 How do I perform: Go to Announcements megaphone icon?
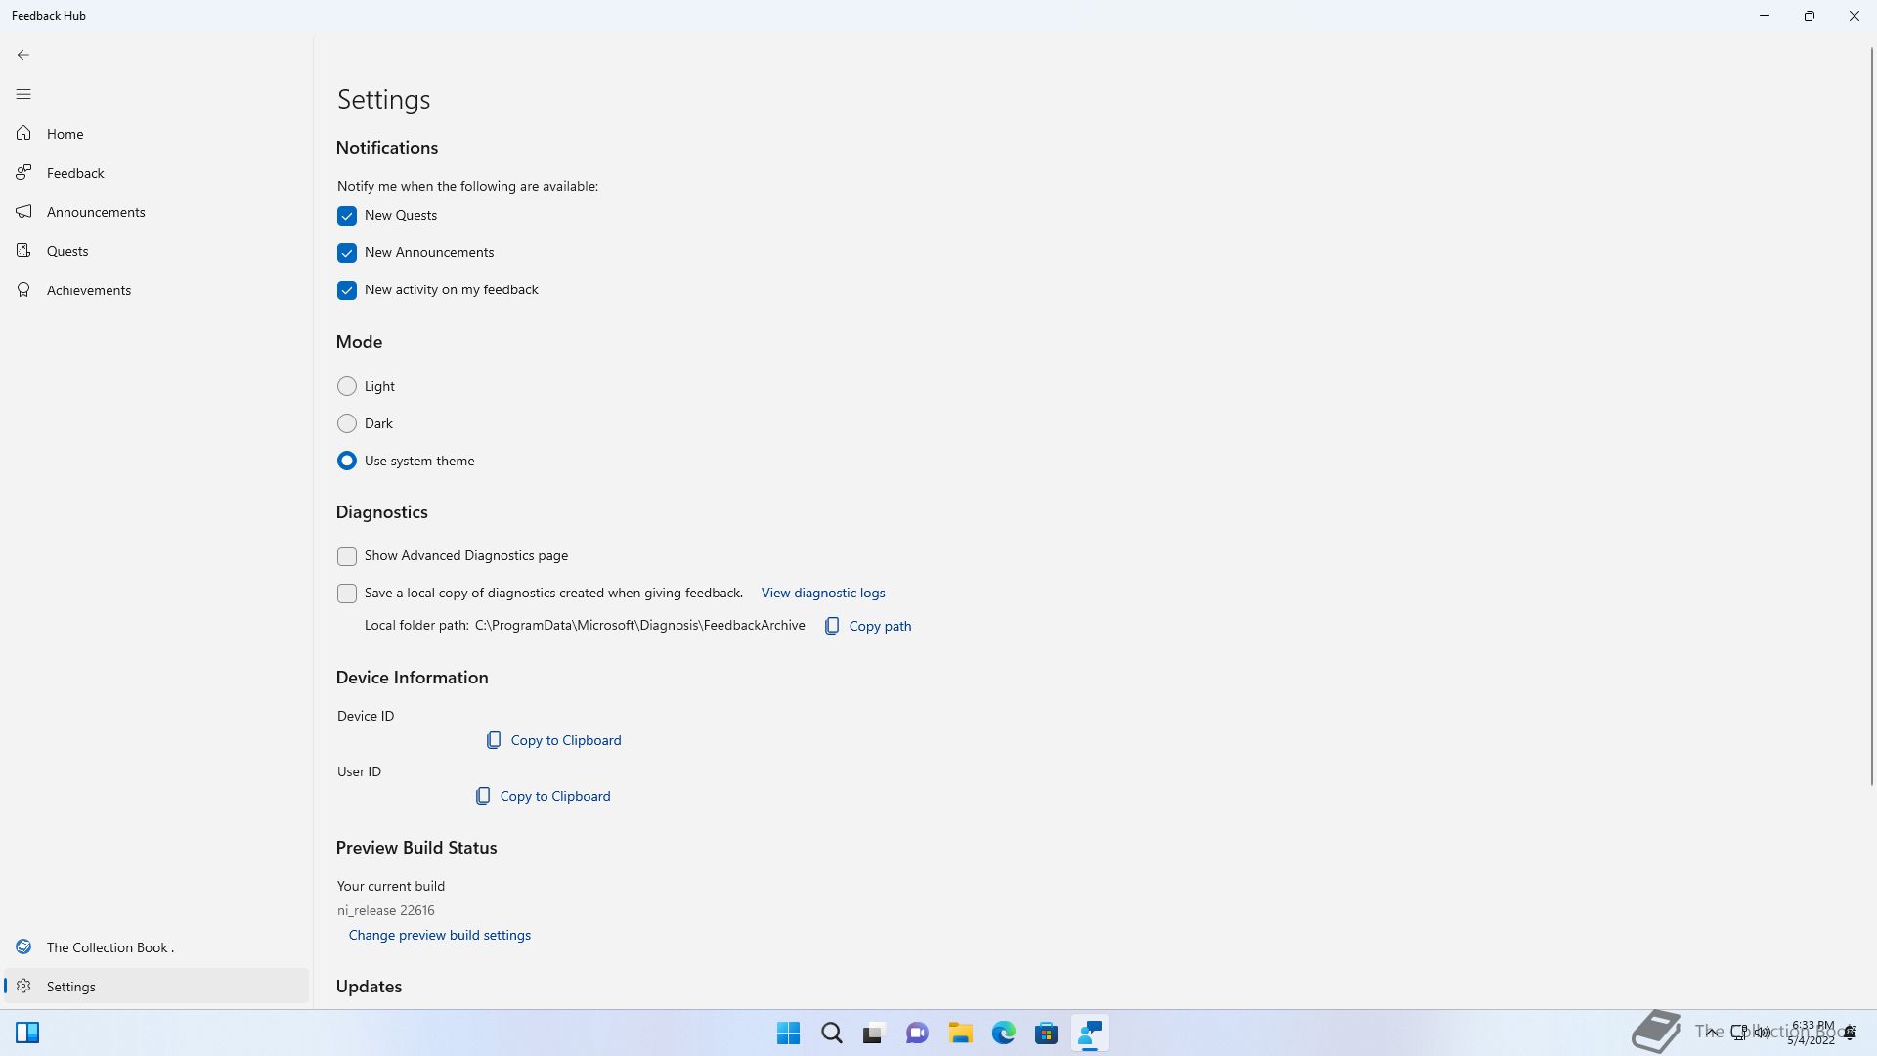click(x=23, y=211)
